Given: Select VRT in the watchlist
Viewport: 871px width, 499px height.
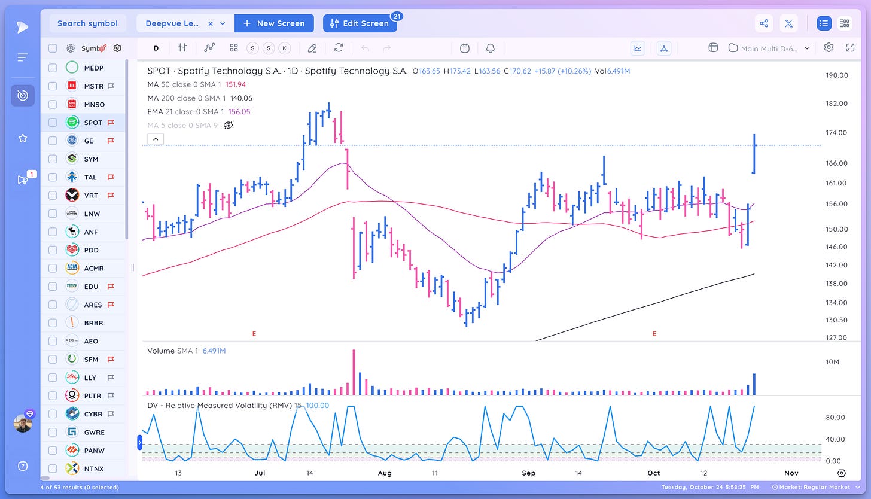Looking at the screenshot, I should (x=83, y=195).
